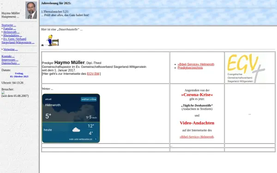Click the »Corona-Krise« heading
This screenshot has height=173, width=277.
point(197,95)
